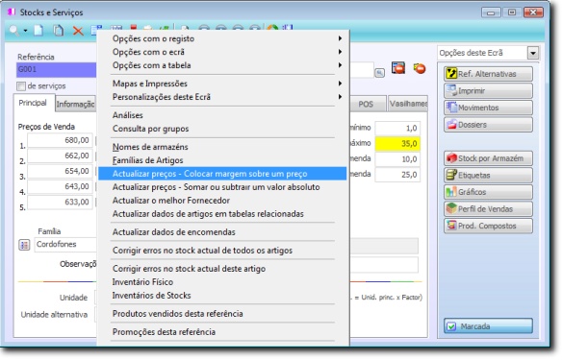The image size is (562, 360).
Task: Click sale price 4 field showing 643,00
Action: (61, 186)
